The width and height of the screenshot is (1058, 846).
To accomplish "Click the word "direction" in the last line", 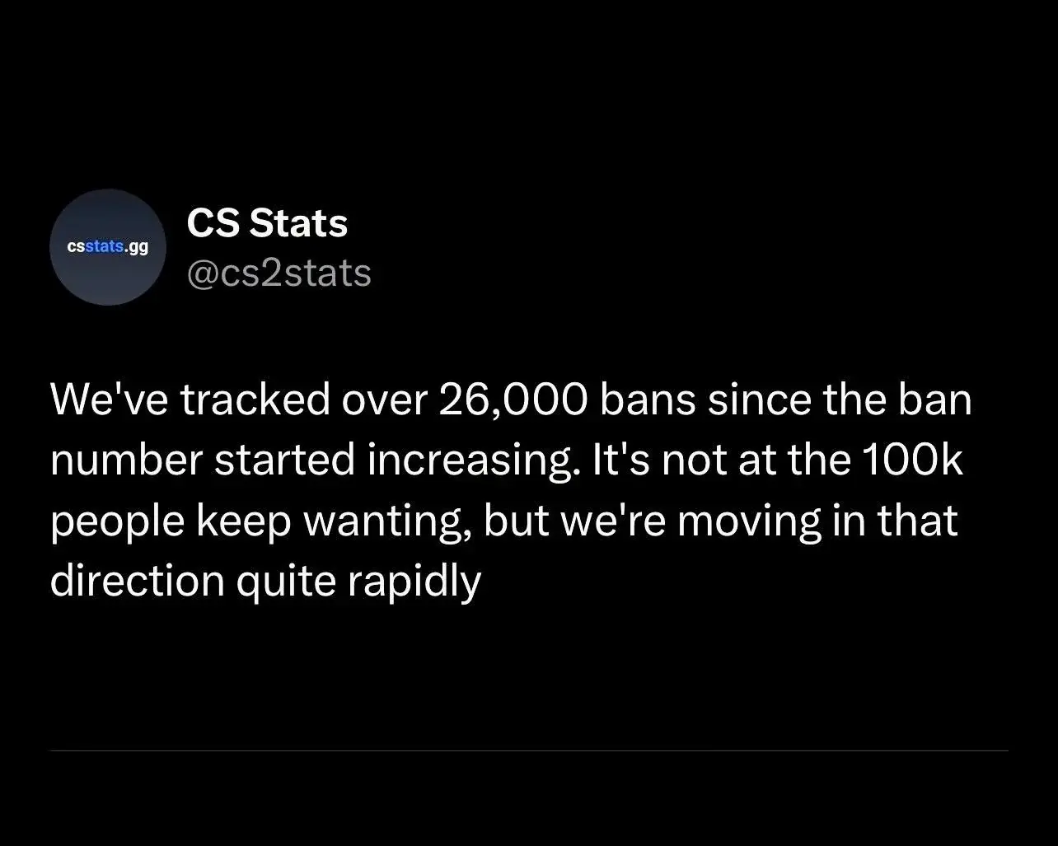I will pyautogui.click(x=137, y=582).
